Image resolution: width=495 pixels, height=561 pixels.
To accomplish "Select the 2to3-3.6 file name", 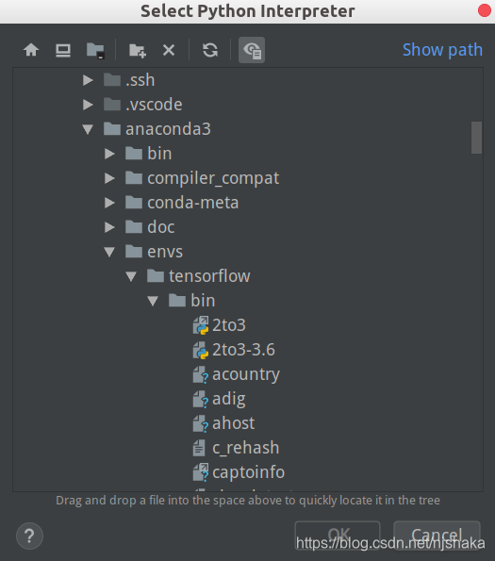I will coord(243,350).
